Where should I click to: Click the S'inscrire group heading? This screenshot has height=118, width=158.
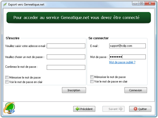tap(12, 38)
